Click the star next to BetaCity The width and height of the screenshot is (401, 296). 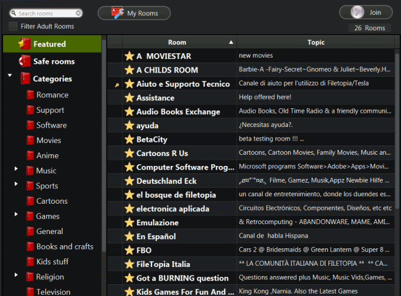pyautogui.click(x=129, y=139)
